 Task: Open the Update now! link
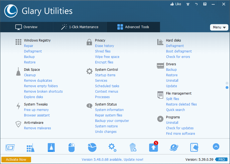(133, 159)
